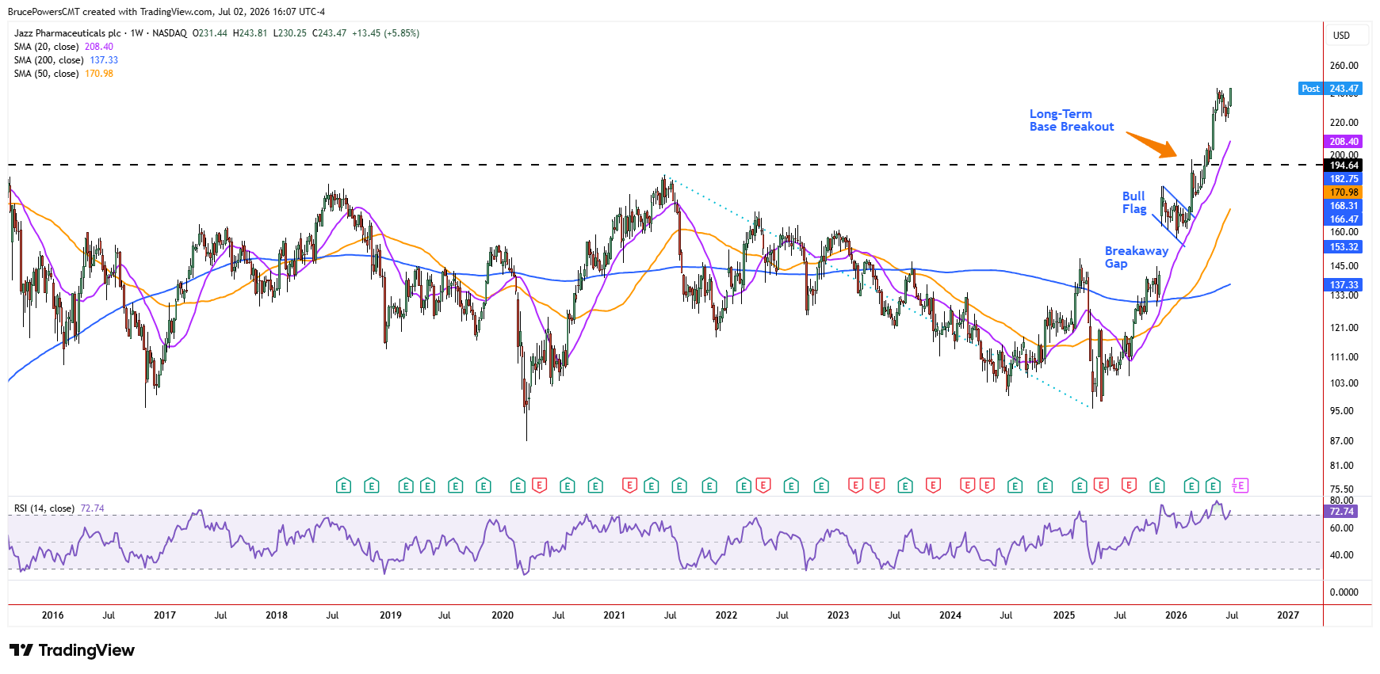Click the blue 137.33 SMA price tag
The height and width of the screenshot is (674, 1380).
click(x=1344, y=285)
